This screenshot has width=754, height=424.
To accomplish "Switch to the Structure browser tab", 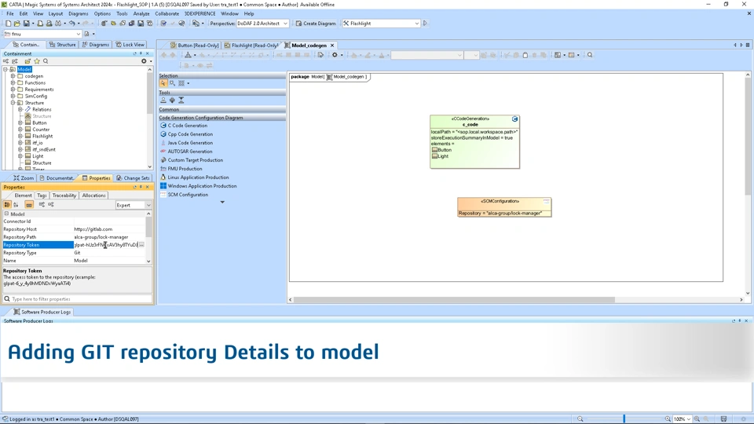I will 63,44.
